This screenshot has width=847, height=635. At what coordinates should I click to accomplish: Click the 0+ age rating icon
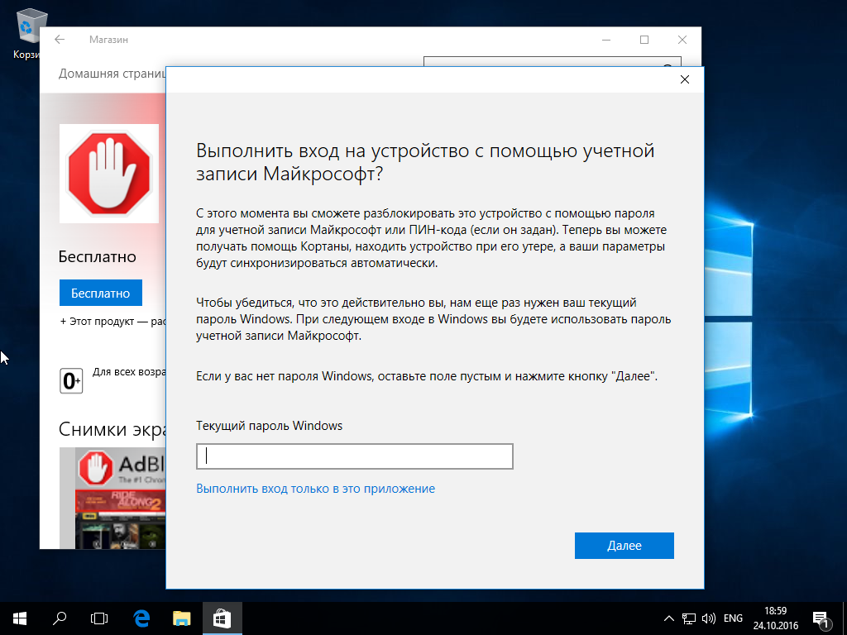[x=71, y=380]
